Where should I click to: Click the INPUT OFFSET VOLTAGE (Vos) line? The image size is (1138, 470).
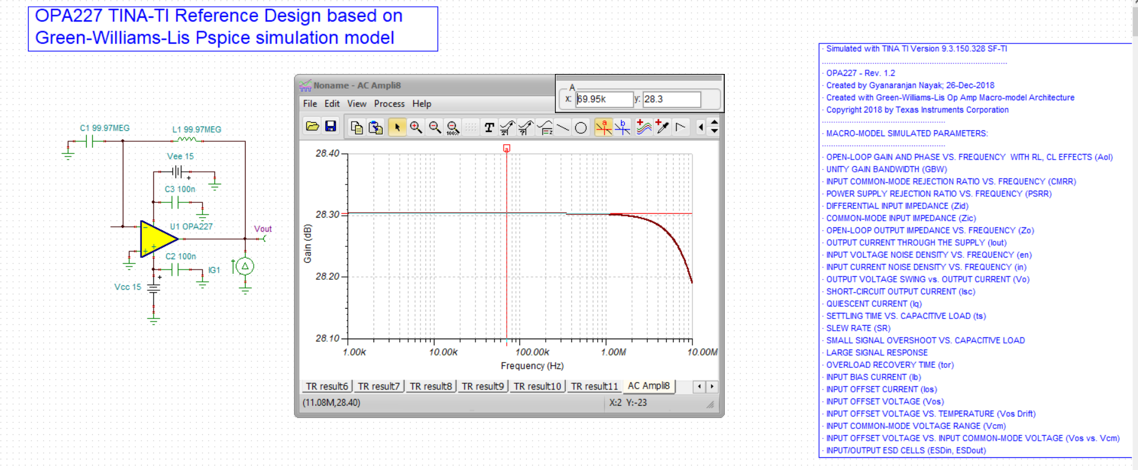pyautogui.click(x=885, y=402)
